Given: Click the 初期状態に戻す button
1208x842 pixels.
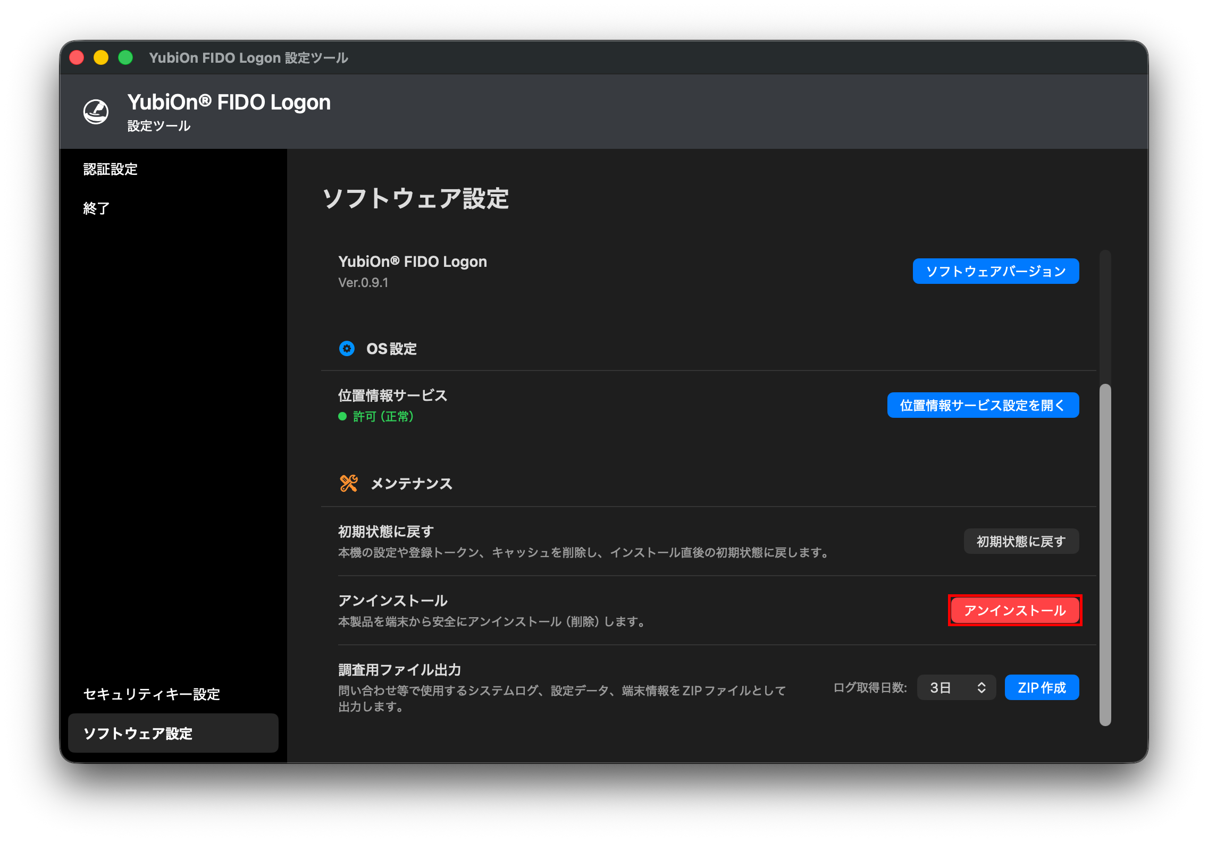Looking at the screenshot, I should [1021, 541].
